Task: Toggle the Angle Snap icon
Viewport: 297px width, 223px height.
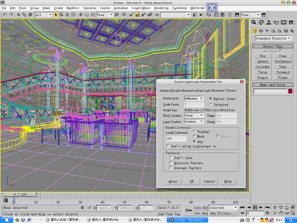Action: (x=138, y=15)
